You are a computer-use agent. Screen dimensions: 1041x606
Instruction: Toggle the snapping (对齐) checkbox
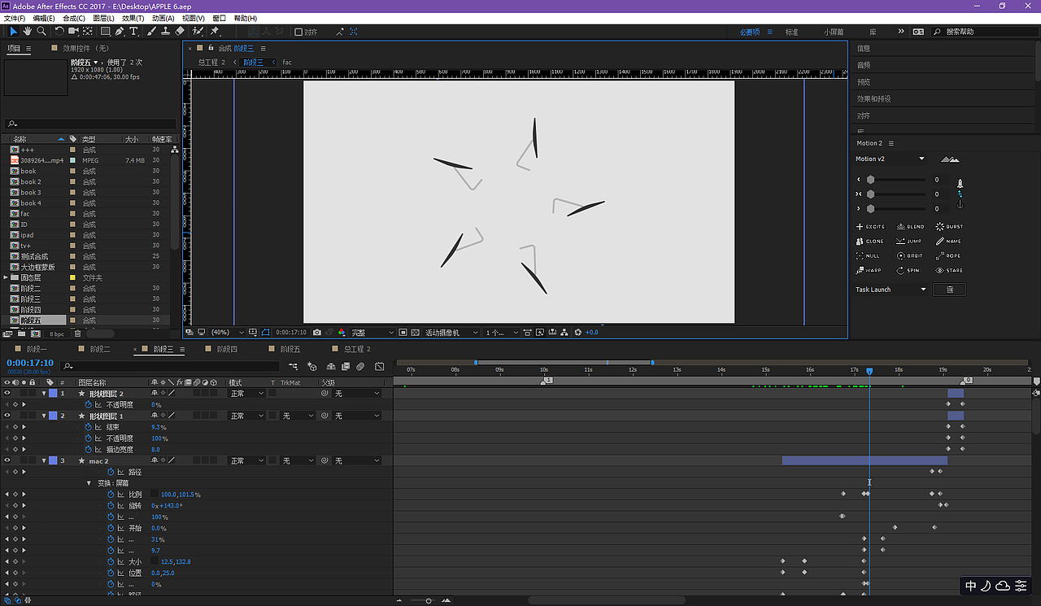[298, 32]
